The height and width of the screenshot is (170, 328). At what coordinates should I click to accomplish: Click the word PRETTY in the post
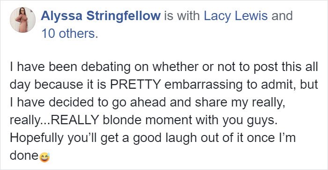tap(135, 85)
